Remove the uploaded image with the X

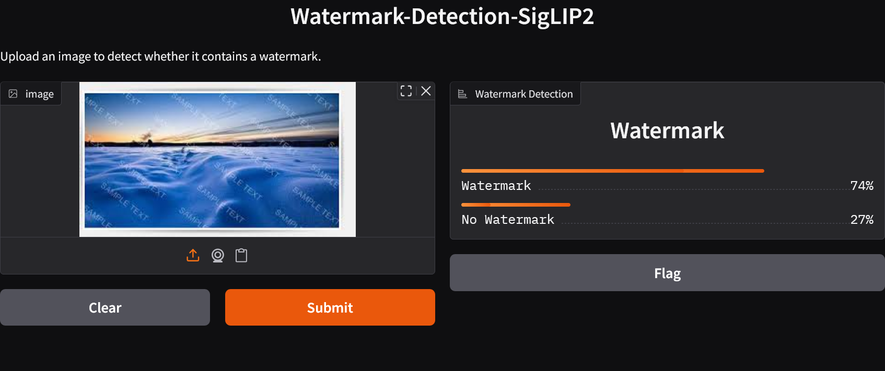(x=426, y=91)
